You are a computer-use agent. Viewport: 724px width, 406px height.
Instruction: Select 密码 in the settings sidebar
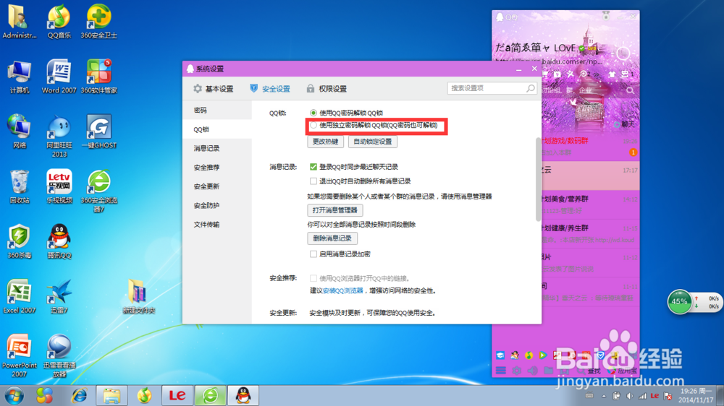pyautogui.click(x=217, y=110)
